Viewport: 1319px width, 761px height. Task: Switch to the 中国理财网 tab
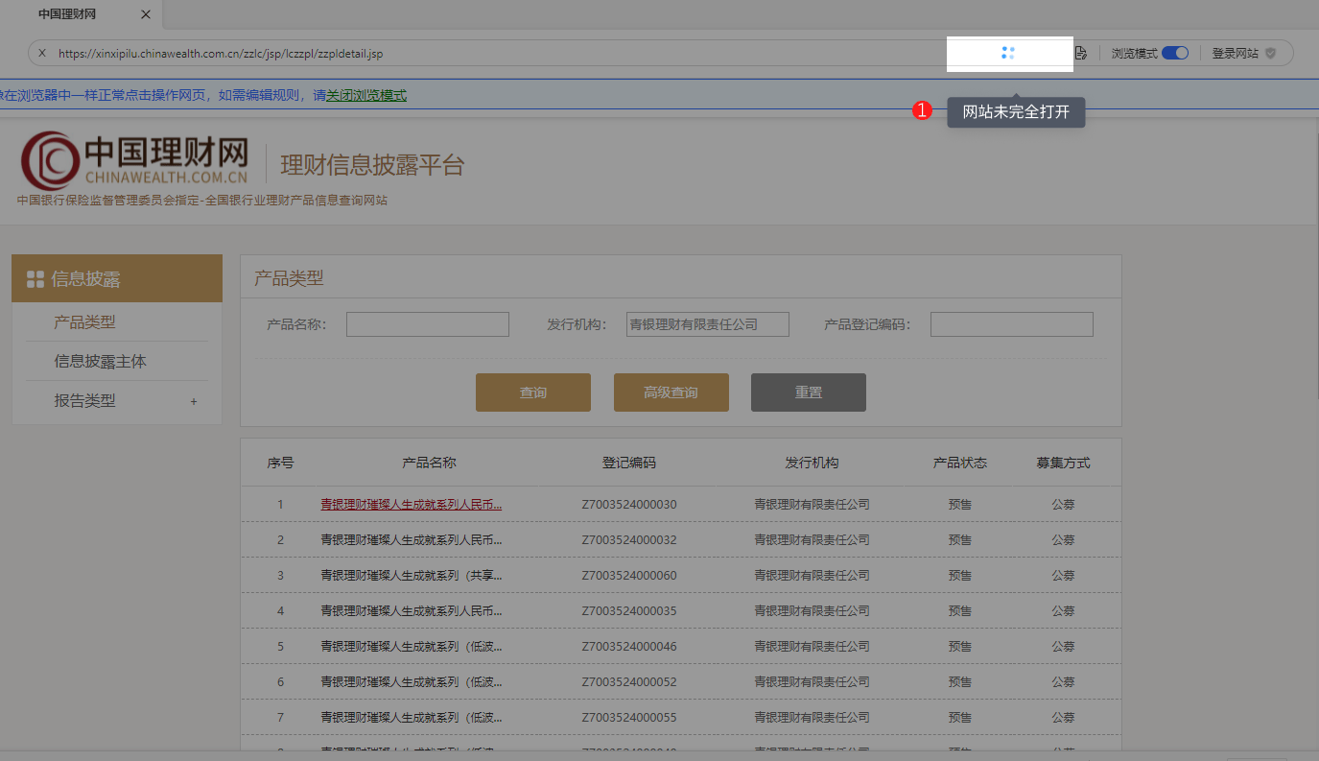(x=67, y=14)
